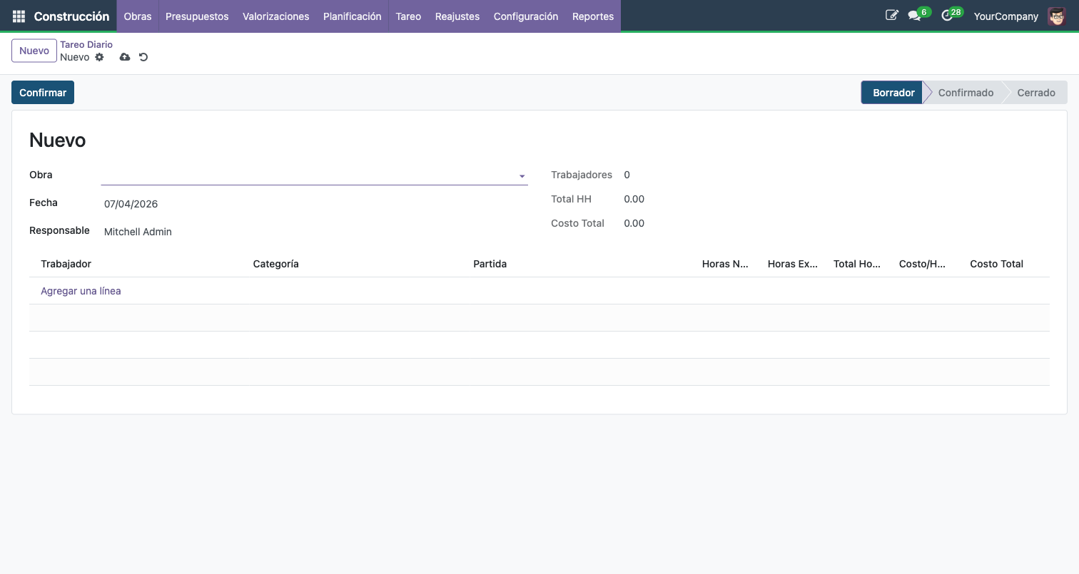Expand the Obra dropdown arrow
The height and width of the screenshot is (574, 1079).
point(522,176)
